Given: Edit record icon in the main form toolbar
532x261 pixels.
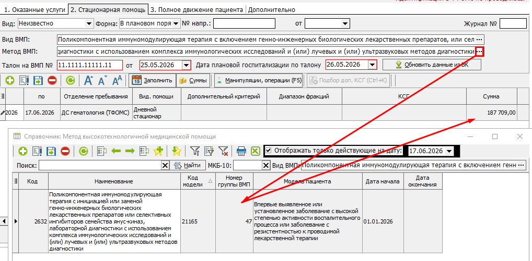Looking at the screenshot, I should point(24,80).
